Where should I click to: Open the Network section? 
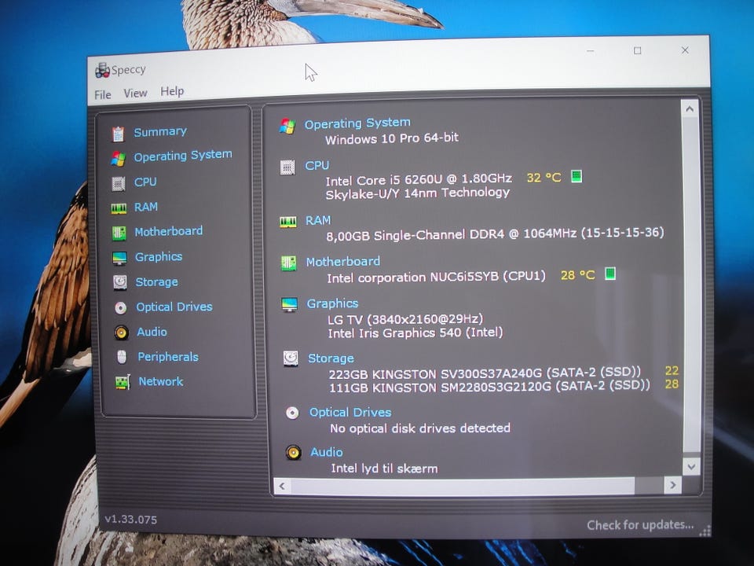[x=160, y=382]
